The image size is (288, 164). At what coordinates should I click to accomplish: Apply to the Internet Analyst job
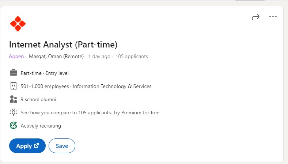[27, 146]
